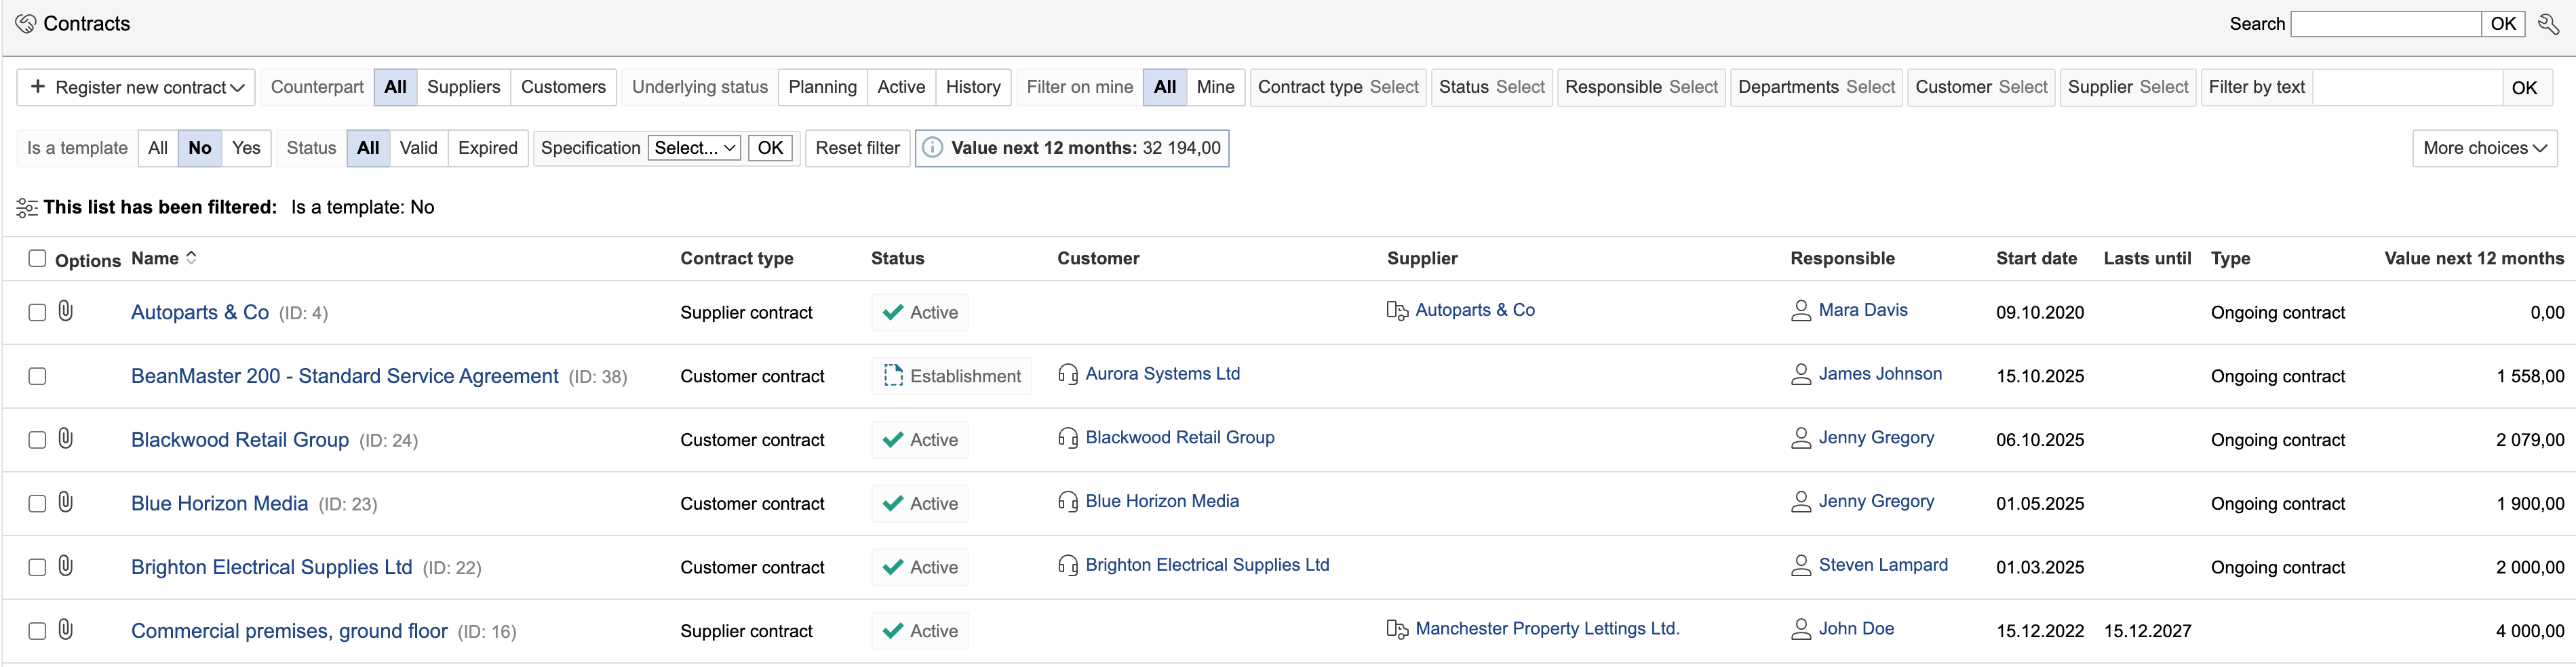Click the Search input field
This screenshot has height=667, width=2576.
pyautogui.click(x=2386, y=24)
